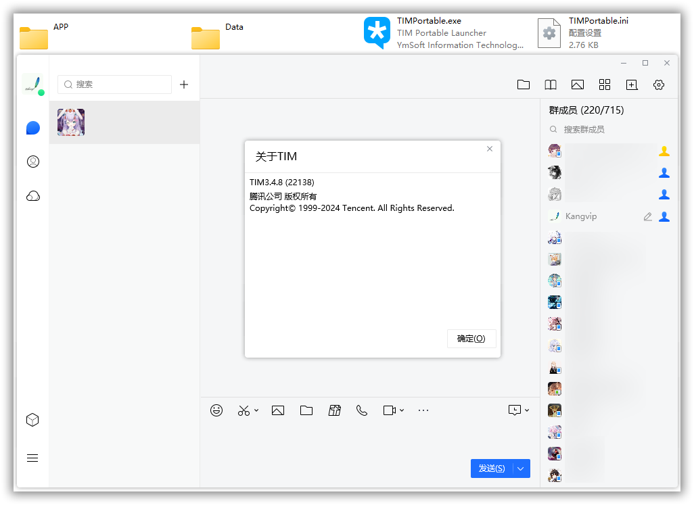Open the cloud files sidebar icon

click(32, 196)
